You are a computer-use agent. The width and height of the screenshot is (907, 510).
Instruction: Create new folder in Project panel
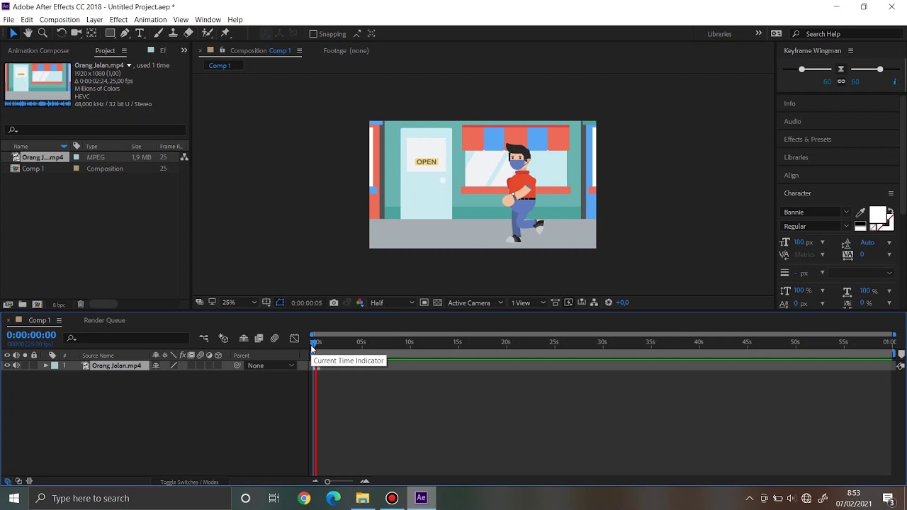pos(23,305)
